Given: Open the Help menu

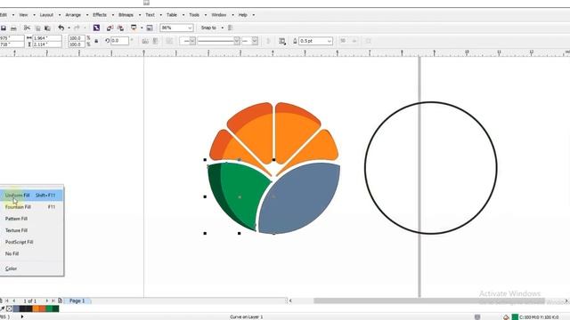Looking at the screenshot, I should 243,15.
